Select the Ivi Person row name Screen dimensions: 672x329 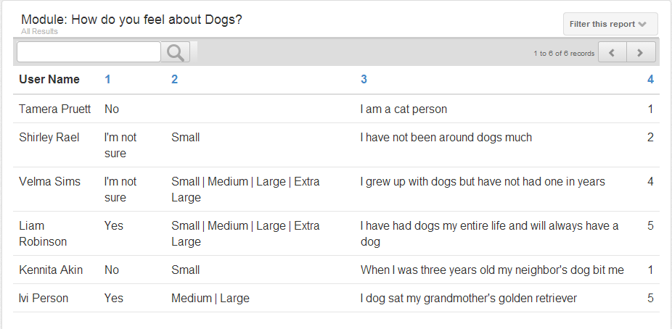pyautogui.click(x=44, y=298)
